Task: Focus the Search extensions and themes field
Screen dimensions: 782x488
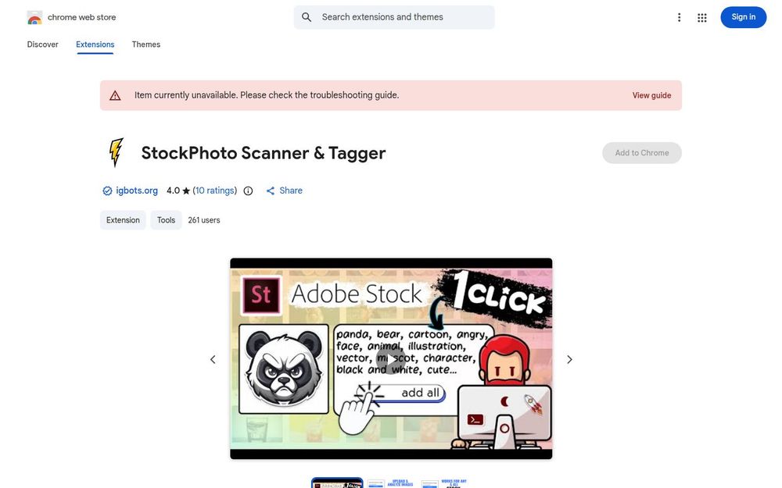Action: tap(394, 17)
